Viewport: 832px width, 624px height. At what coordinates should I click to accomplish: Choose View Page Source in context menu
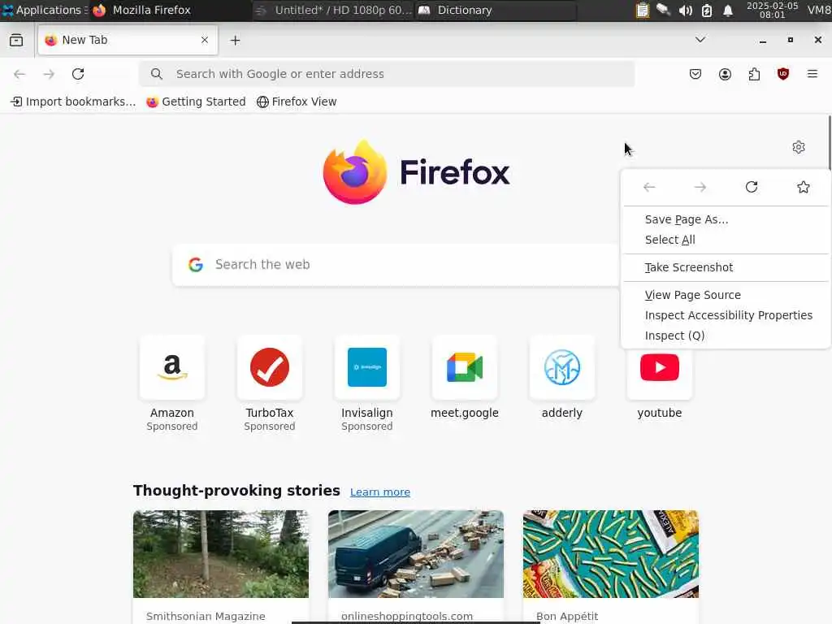pos(726,295)
